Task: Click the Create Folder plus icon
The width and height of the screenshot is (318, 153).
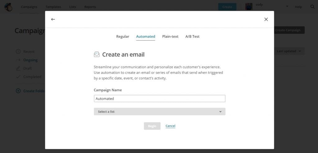Action: [18, 91]
